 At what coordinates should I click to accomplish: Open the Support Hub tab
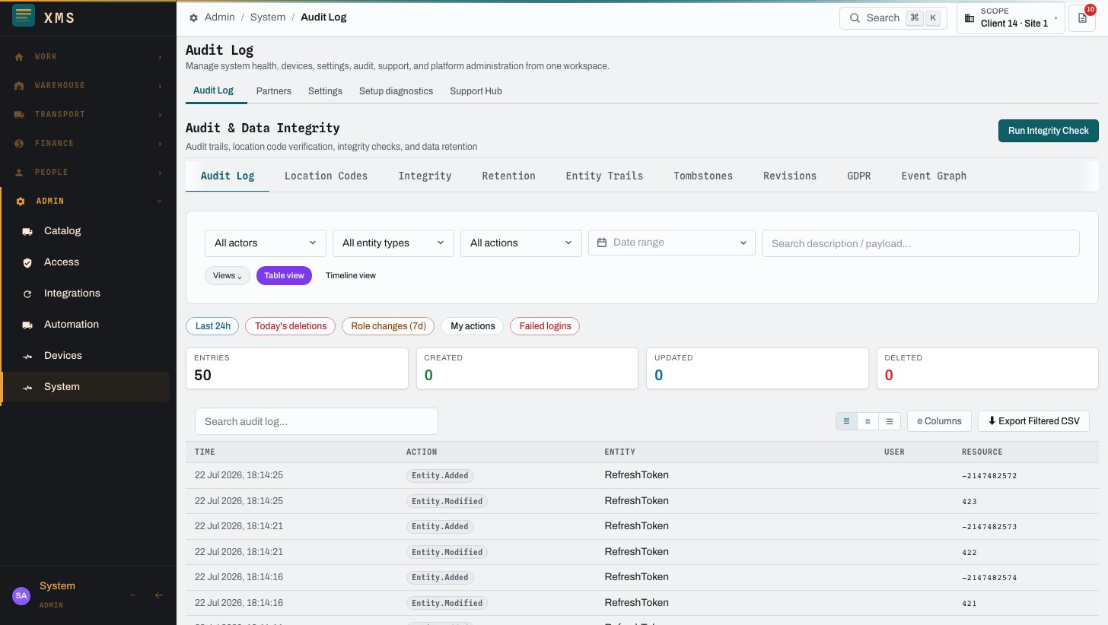476,91
